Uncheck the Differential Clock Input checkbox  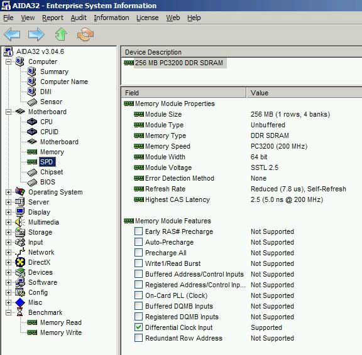coord(138,327)
